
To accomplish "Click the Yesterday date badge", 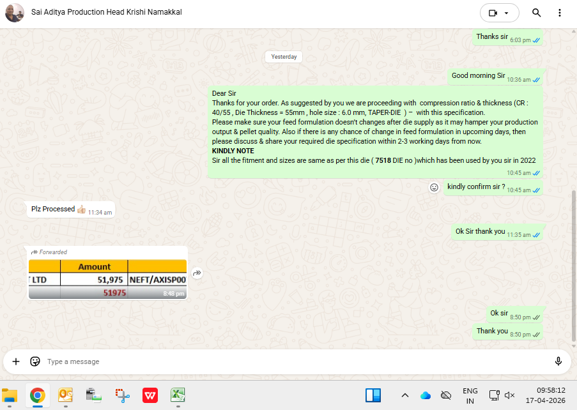I will click(284, 57).
